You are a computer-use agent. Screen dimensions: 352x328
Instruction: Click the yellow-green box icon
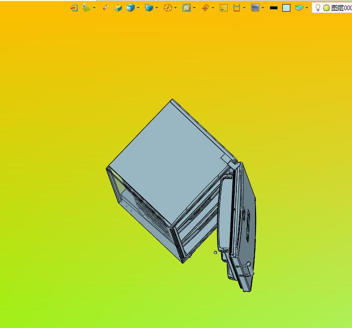click(x=118, y=8)
